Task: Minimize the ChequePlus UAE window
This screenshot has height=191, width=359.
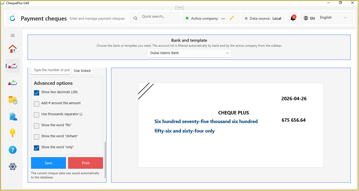Action: tap(329, 3)
